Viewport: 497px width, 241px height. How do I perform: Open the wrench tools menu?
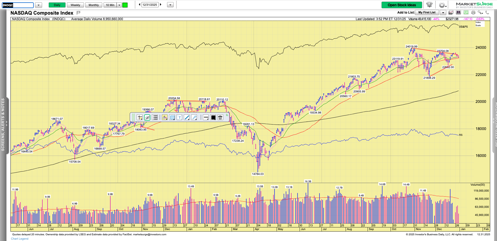480,12
